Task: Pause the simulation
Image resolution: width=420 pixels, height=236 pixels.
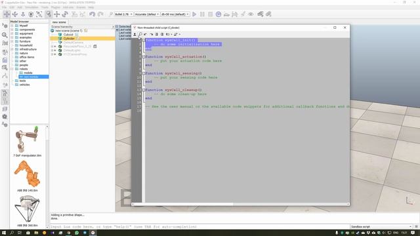Action: 202,14
